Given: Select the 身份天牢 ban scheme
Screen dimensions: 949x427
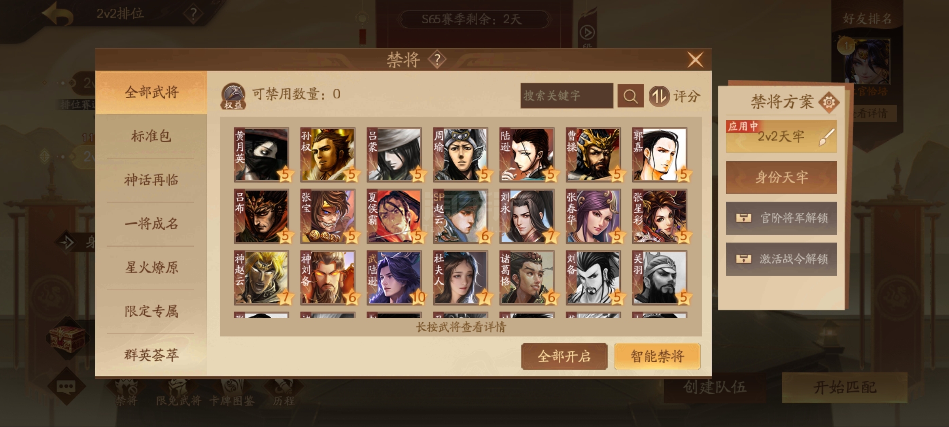Looking at the screenshot, I should [781, 177].
